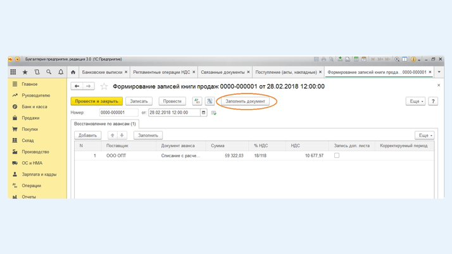Close the Связанные документы tab
Screen dimensions: 452x254
pyautogui.click(x=248, y=72)
